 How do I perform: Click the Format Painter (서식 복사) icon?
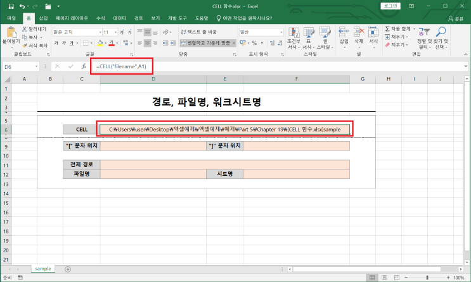25,46
